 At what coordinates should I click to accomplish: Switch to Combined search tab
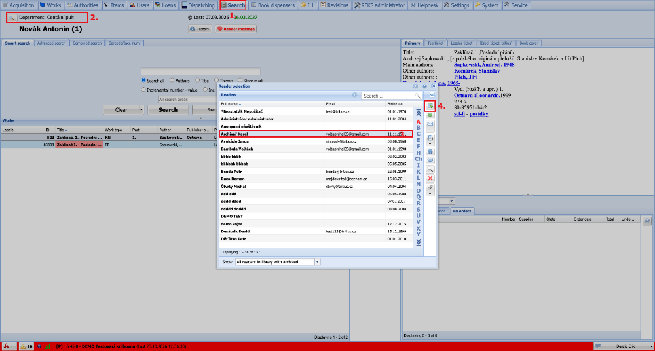point(86,43)
